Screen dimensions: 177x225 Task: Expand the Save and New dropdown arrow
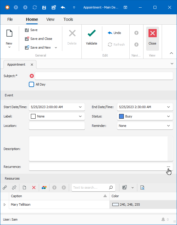pyautogui.click(x=56, y=48)
